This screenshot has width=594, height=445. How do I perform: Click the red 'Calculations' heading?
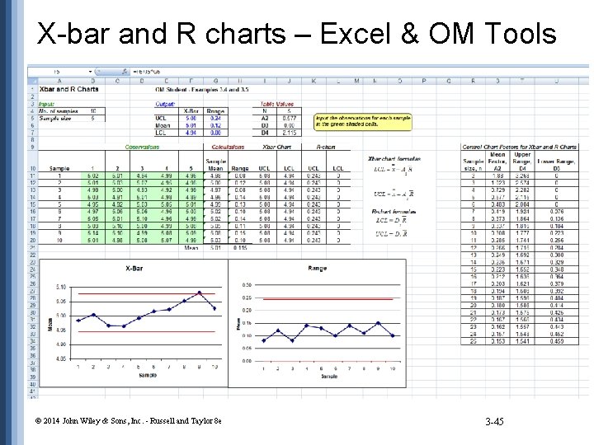pos(228,148)
